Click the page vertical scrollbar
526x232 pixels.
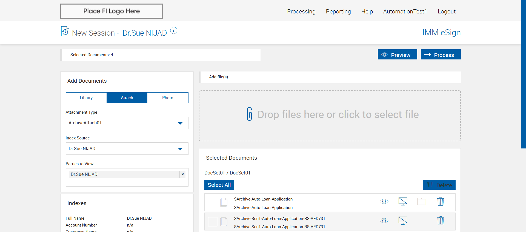(x=524, y=74)
